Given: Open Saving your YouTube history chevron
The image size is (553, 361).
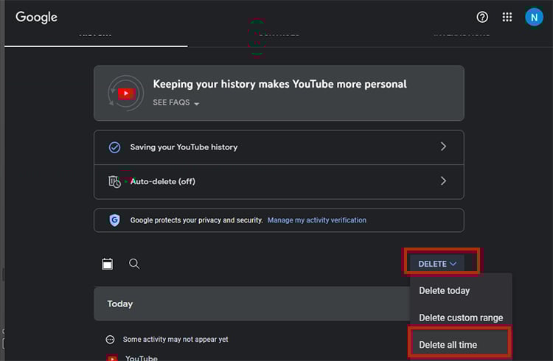Looking at the screenshot, I should 443,147.
